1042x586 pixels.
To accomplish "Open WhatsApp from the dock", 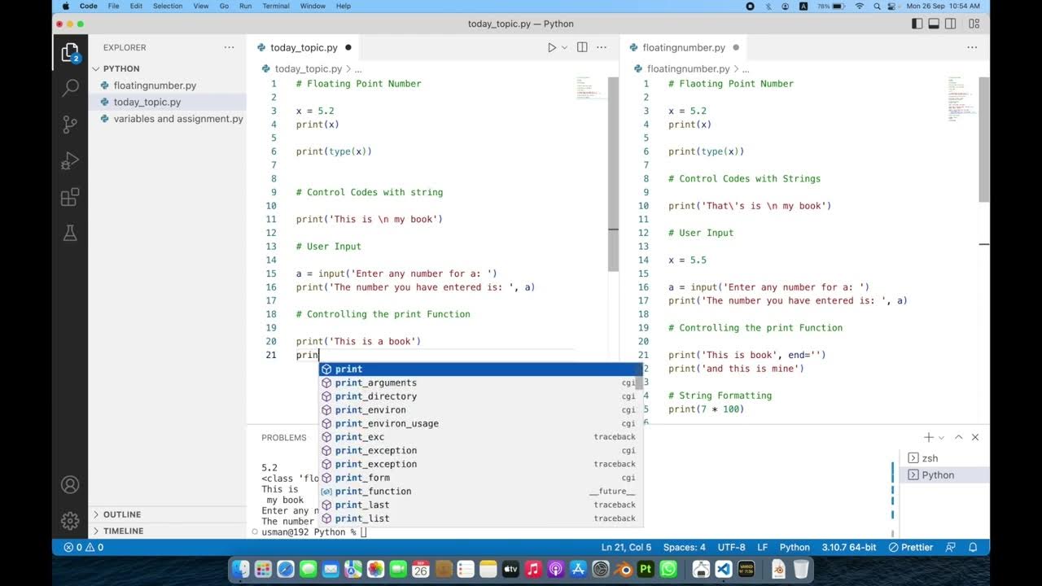I will tap(668, 570).
